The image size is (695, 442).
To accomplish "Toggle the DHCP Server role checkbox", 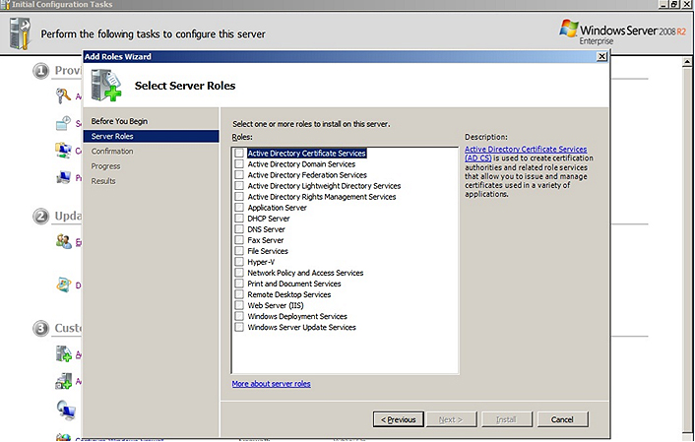I will point(239,219).
